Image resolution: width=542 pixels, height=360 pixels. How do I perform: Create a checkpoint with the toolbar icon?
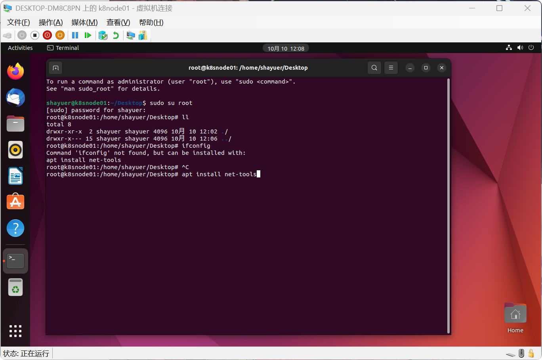(x=103, y=35)
